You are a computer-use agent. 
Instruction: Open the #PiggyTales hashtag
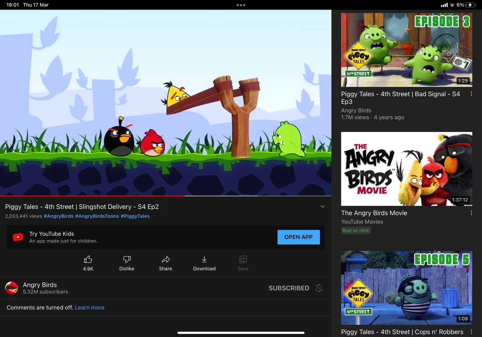point(135,216)
